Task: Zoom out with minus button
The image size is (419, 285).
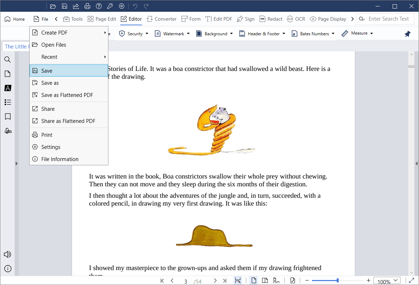Action: [x=307, y=280]
